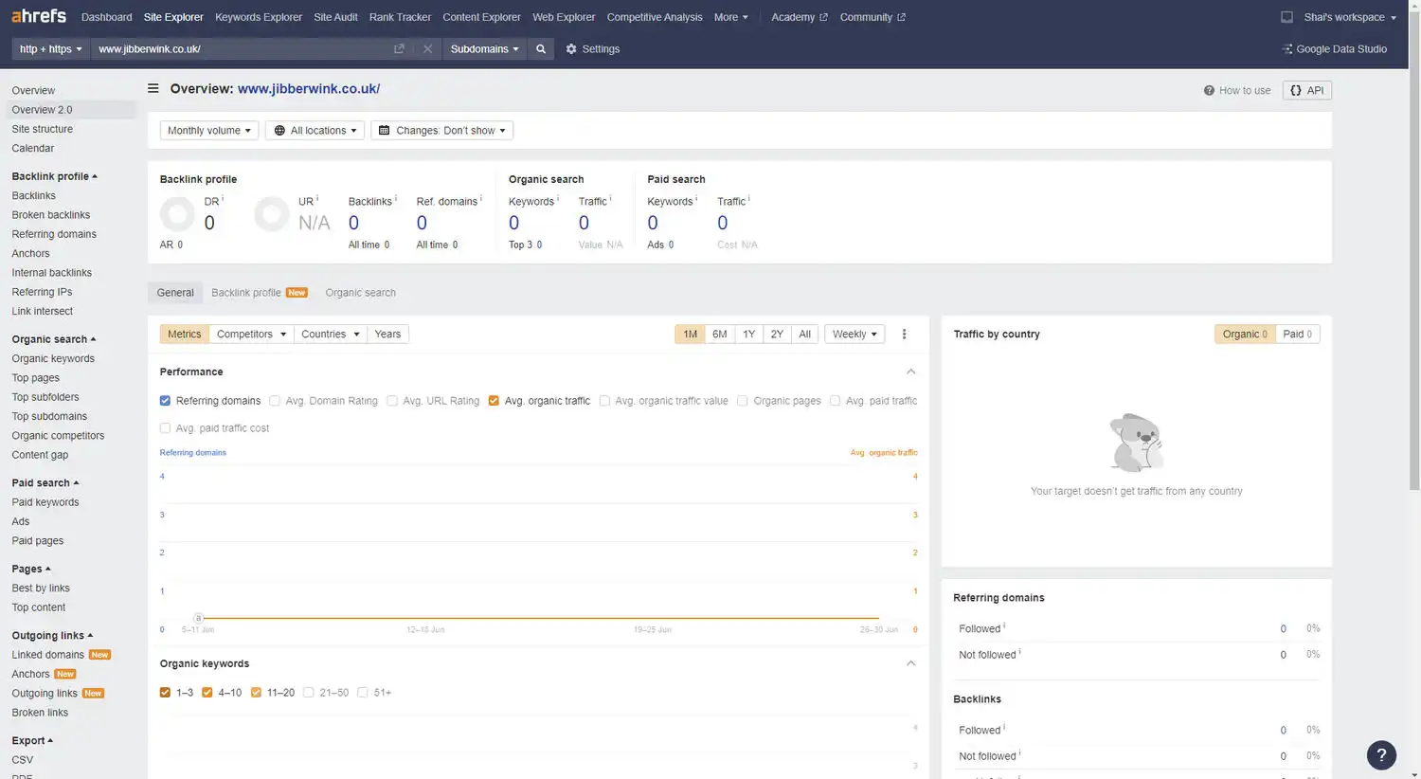The width and height of the screenshot is (1421, 779).
Task: Enable the 21–50 keywords checkbox
Action: click(x=309, y=693)
